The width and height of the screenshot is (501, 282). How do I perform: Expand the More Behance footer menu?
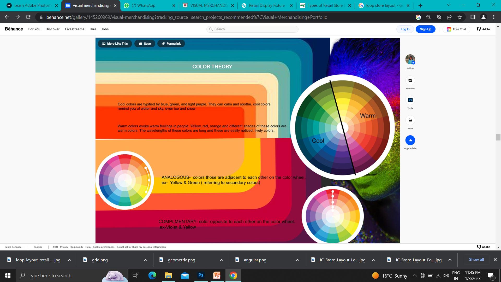tap(14, 247)
